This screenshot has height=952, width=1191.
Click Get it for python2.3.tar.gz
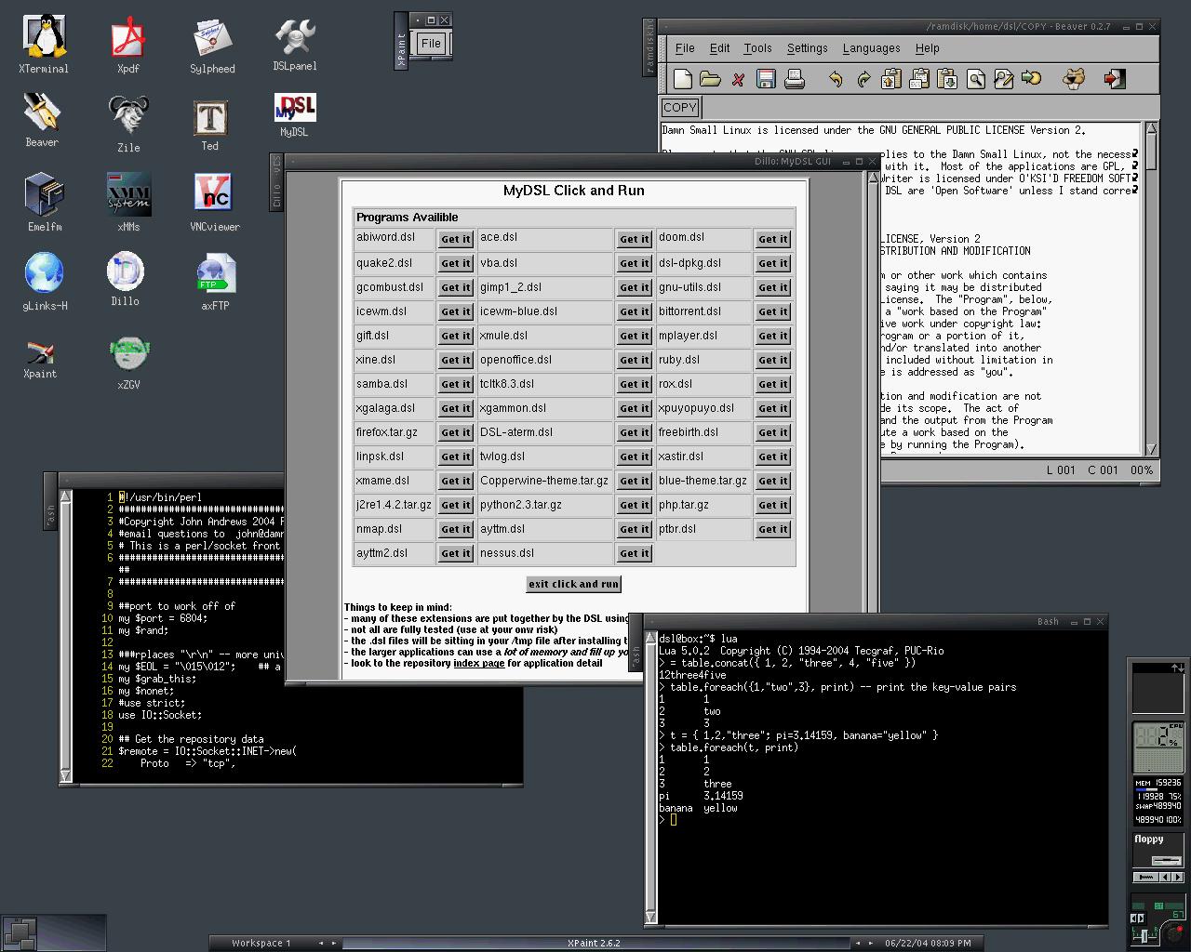(x=635, y=505)
